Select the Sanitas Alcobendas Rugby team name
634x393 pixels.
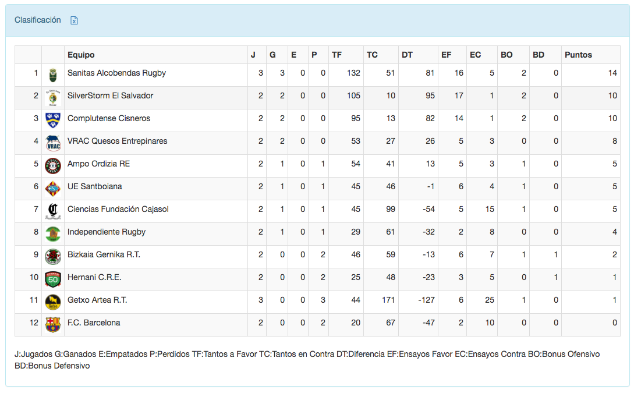116,73
